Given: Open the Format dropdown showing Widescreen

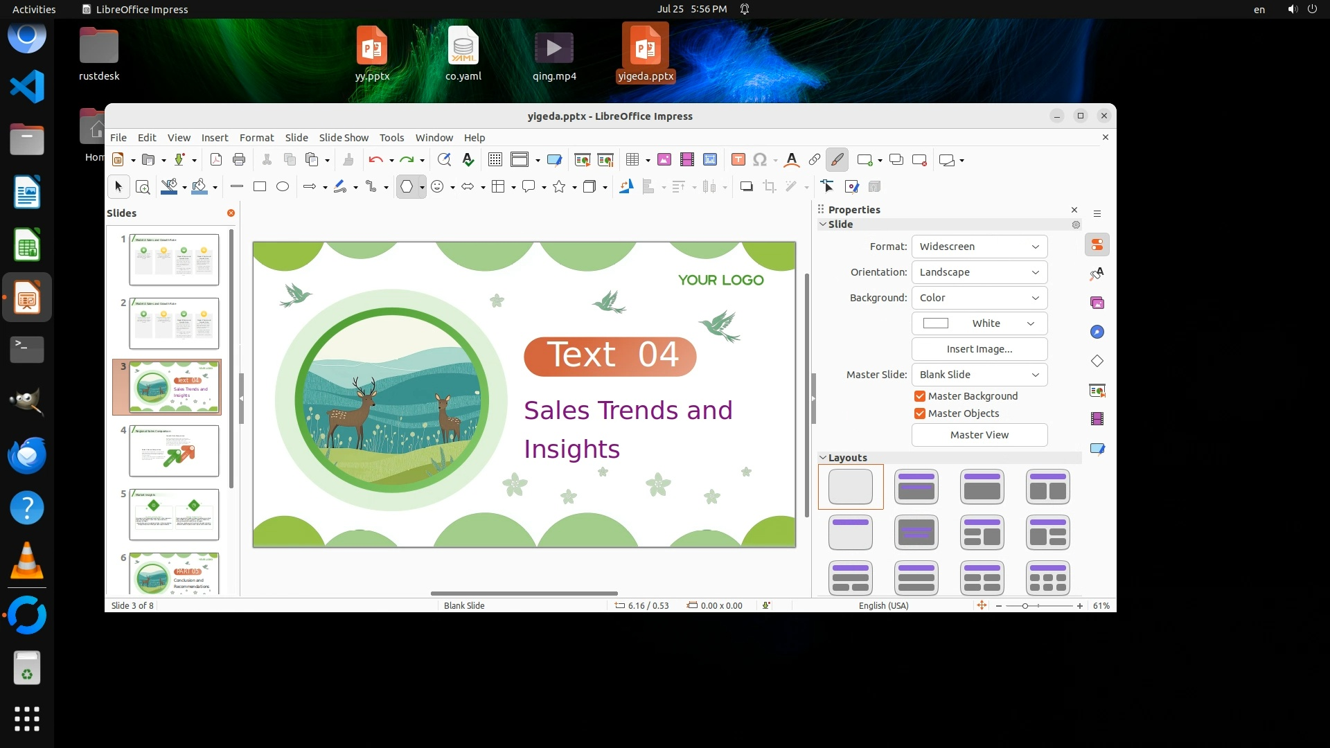Looking at the screenshot, I should click(x=979, y=247).
